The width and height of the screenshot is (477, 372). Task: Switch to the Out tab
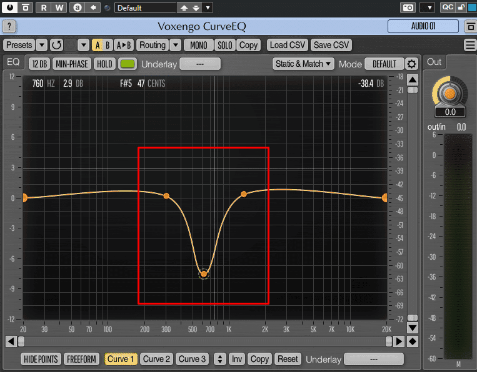[434, 62]
